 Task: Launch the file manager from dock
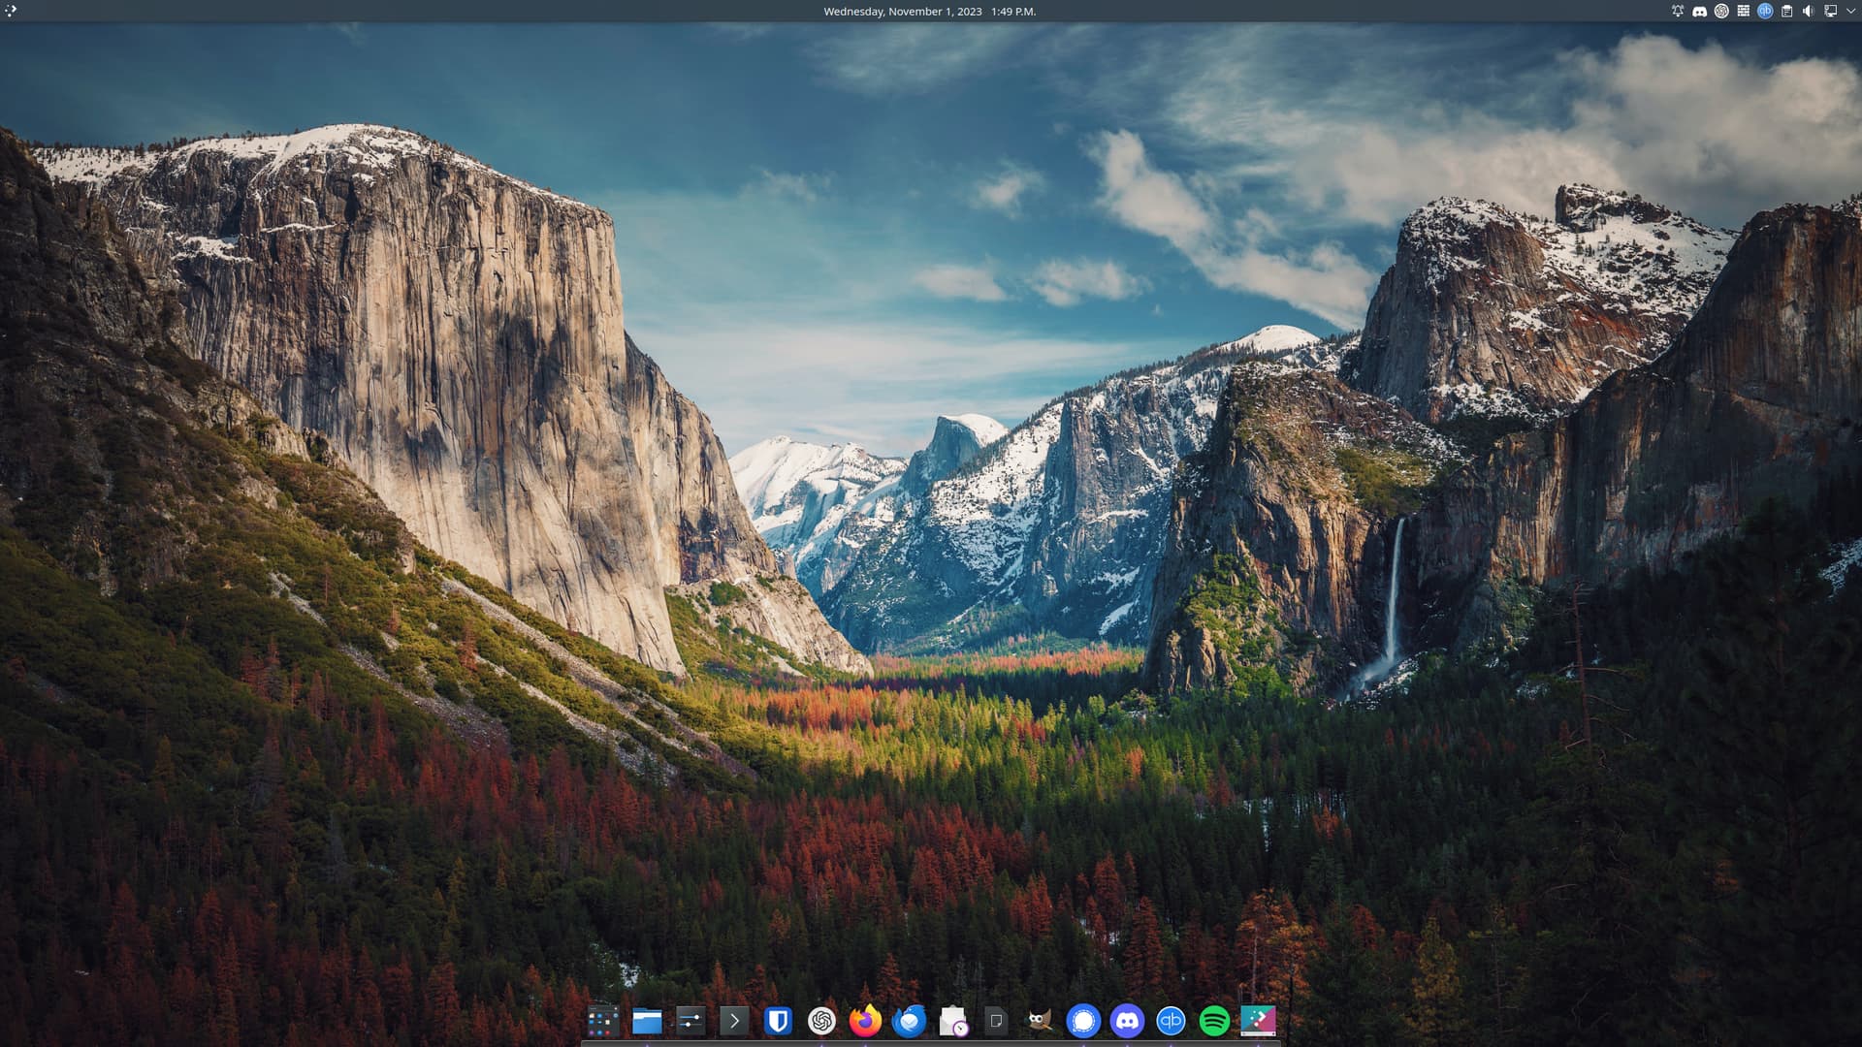[x=647, y=1021]
